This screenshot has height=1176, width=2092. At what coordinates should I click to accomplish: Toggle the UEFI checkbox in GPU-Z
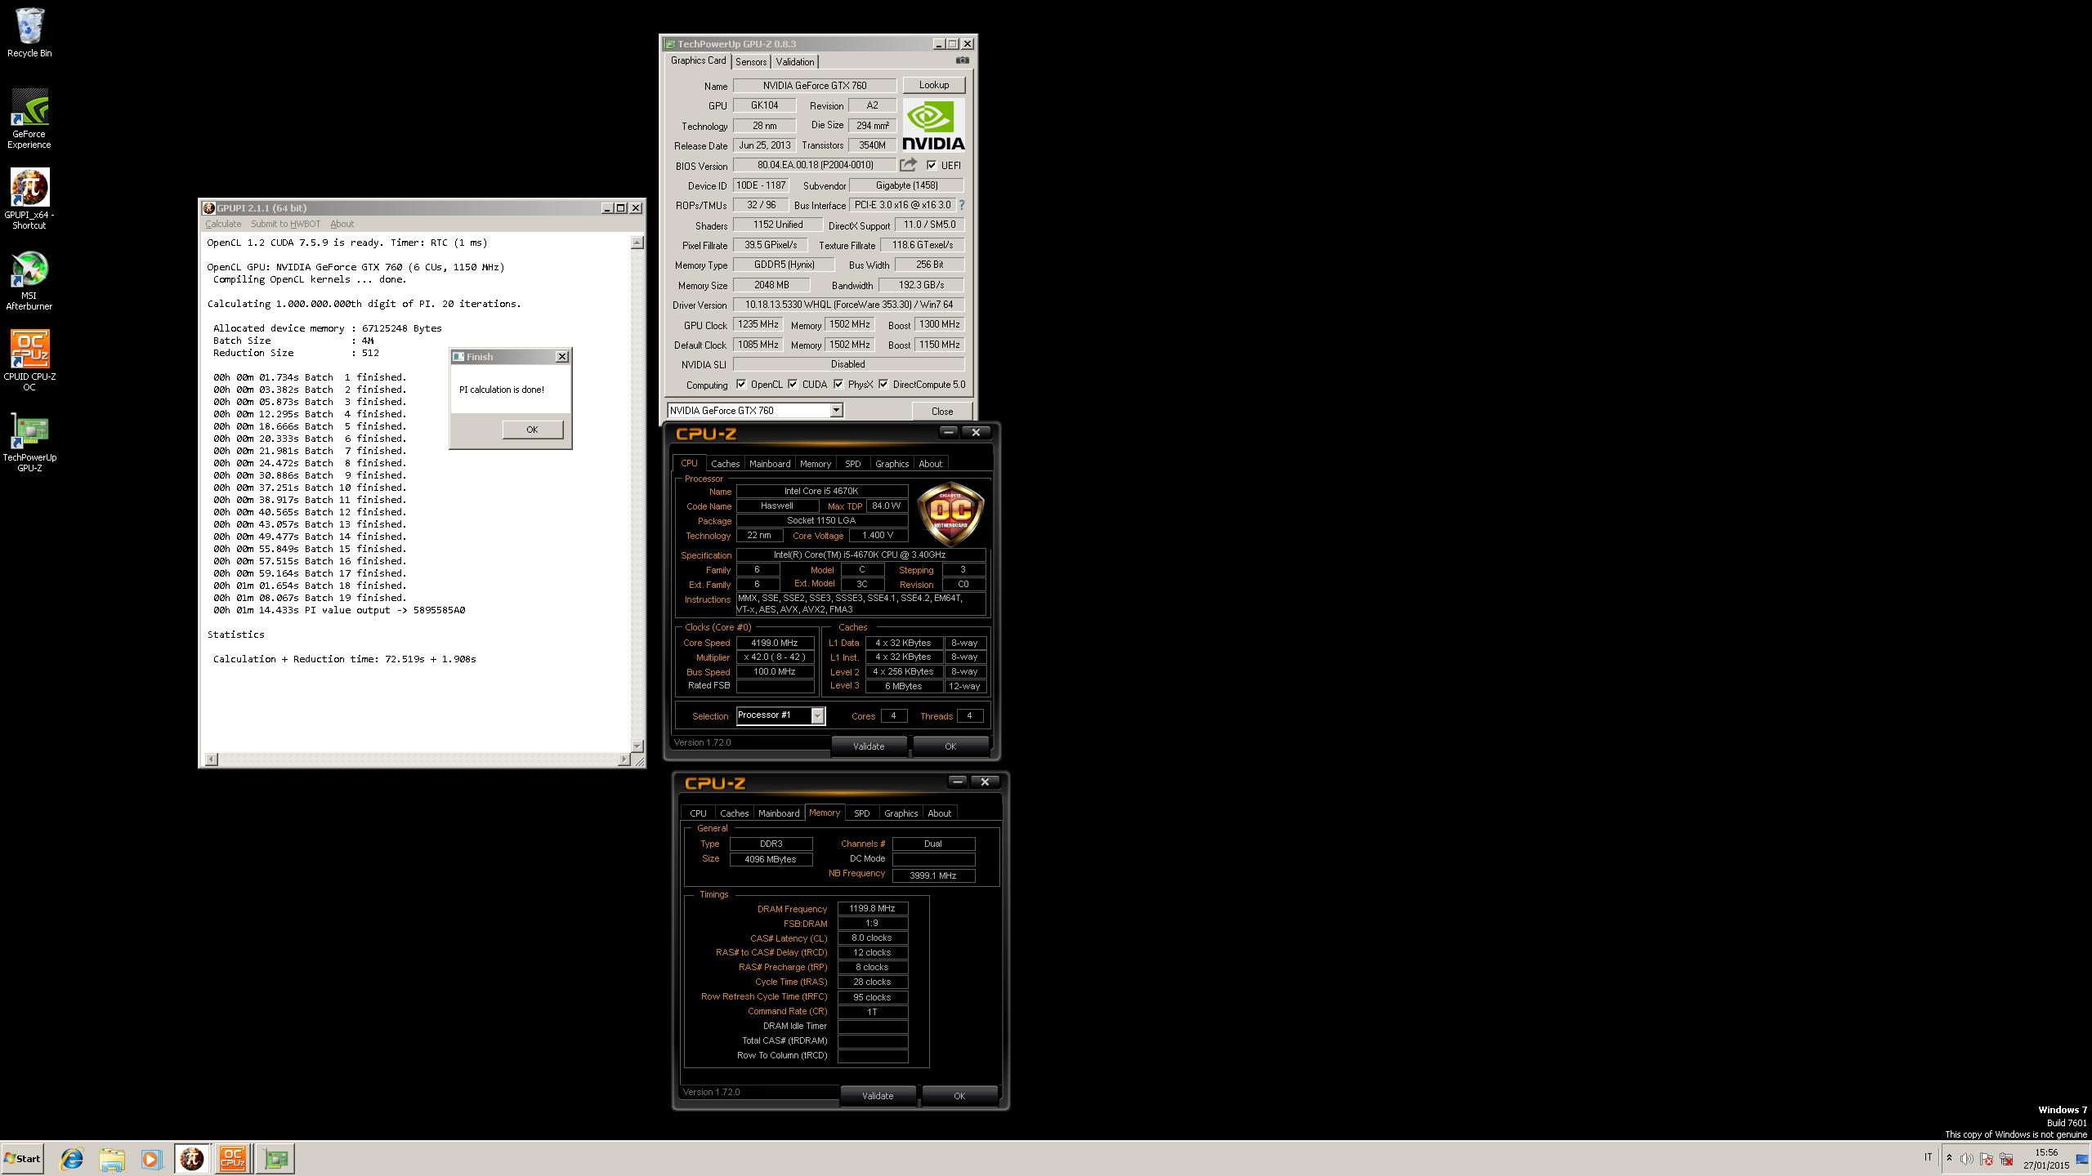[x=931, y=165]
